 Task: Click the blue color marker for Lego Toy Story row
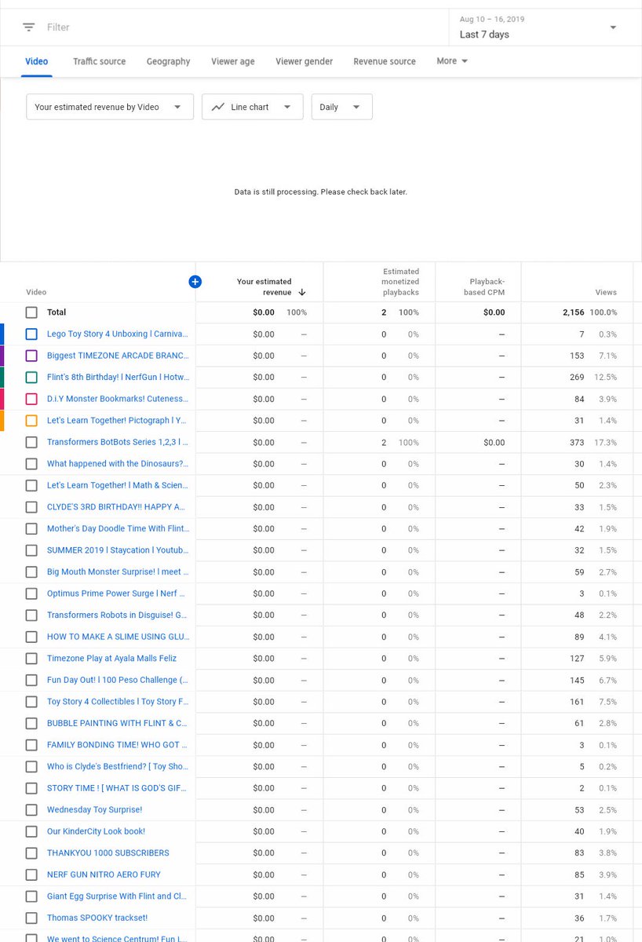coord(2,334)
